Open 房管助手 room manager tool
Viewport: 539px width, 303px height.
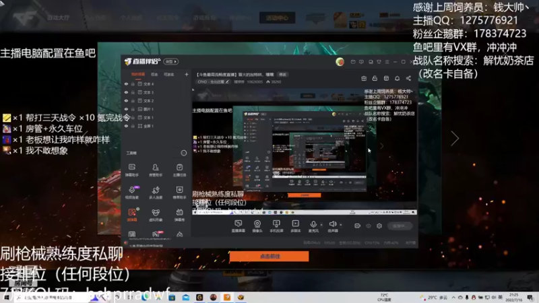(x=156, y=170)
